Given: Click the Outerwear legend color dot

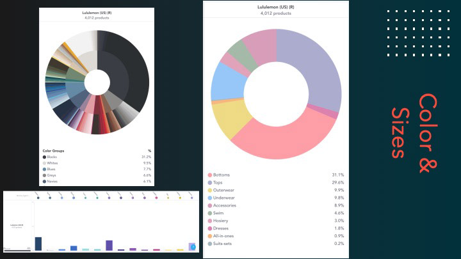Looking at the screenshot, I should tap(210, 191).
